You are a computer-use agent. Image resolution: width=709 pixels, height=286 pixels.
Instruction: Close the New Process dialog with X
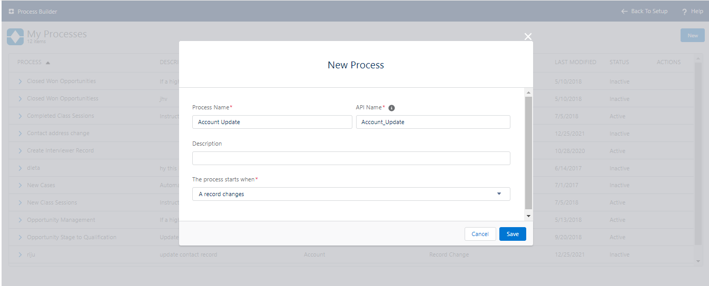[x=528, y=36]
